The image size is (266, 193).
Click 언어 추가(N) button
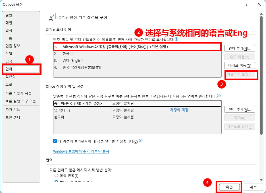(240, 49)
